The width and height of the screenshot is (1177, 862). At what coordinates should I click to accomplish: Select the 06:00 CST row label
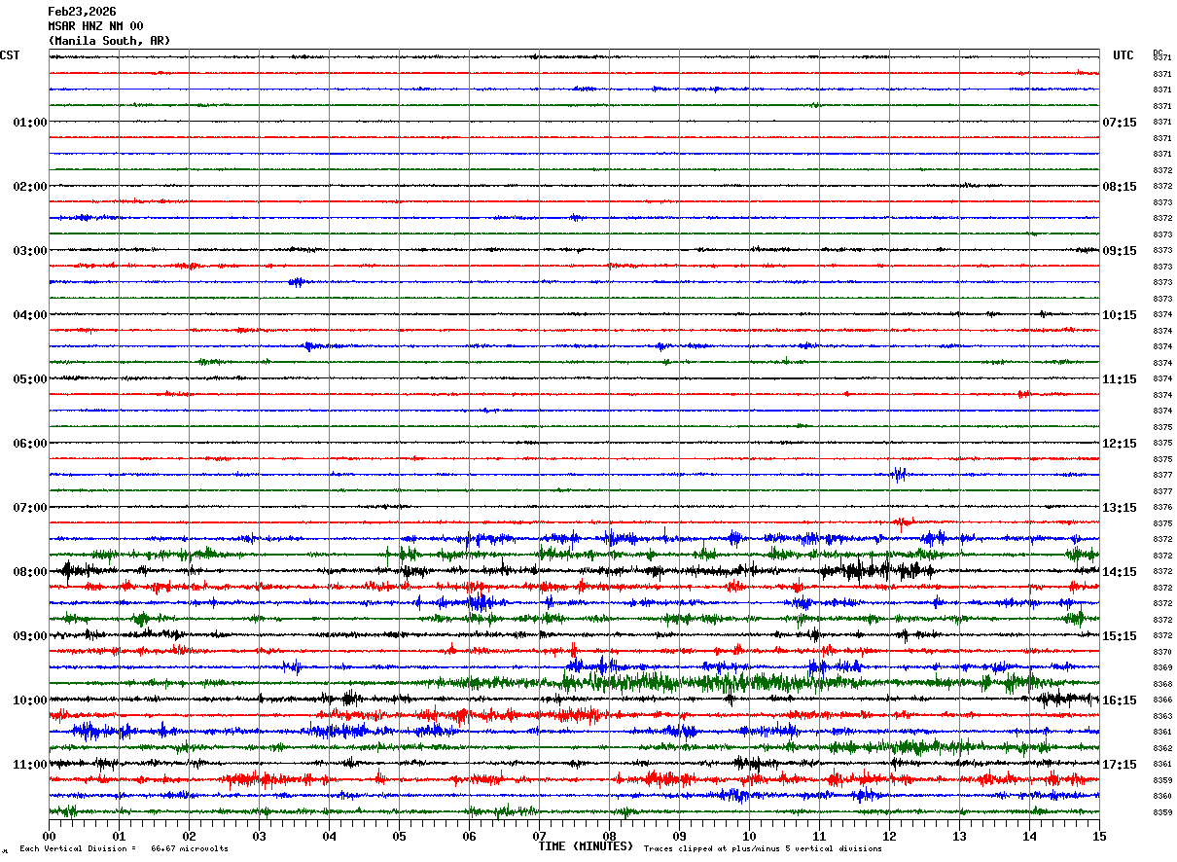coord(30,444)
